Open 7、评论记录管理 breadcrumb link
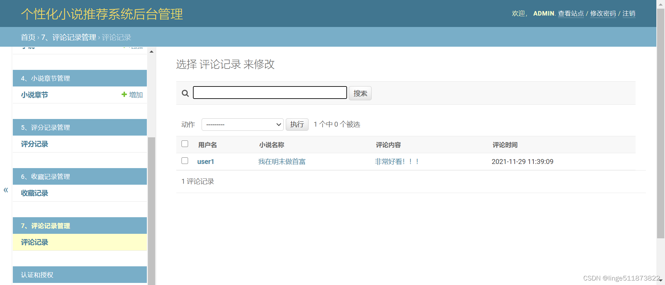This screenshot has height=285, width=665. pos(69,37)
